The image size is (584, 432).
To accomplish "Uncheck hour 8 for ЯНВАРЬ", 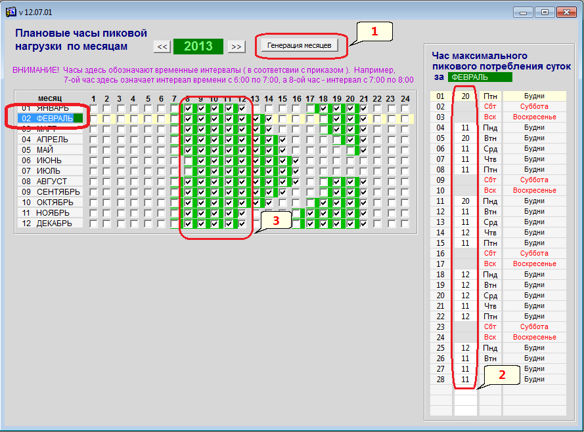I will [x=189, y=108].
